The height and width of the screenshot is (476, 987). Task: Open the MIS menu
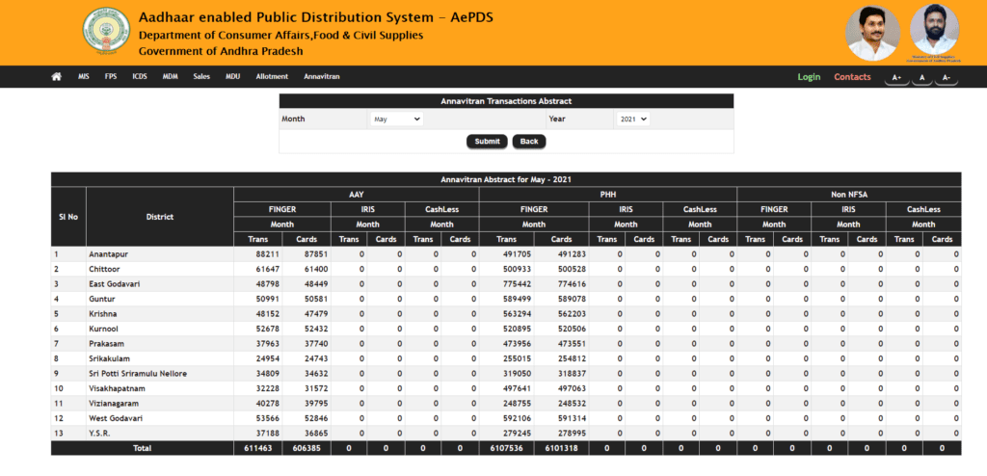[84, 77]
